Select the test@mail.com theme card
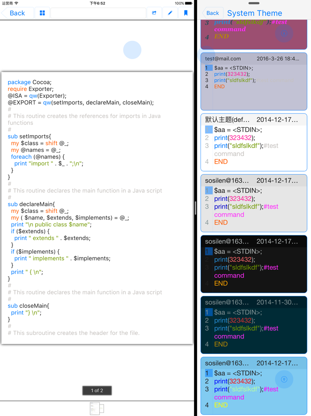311x416 pixels. coord(254,81)
